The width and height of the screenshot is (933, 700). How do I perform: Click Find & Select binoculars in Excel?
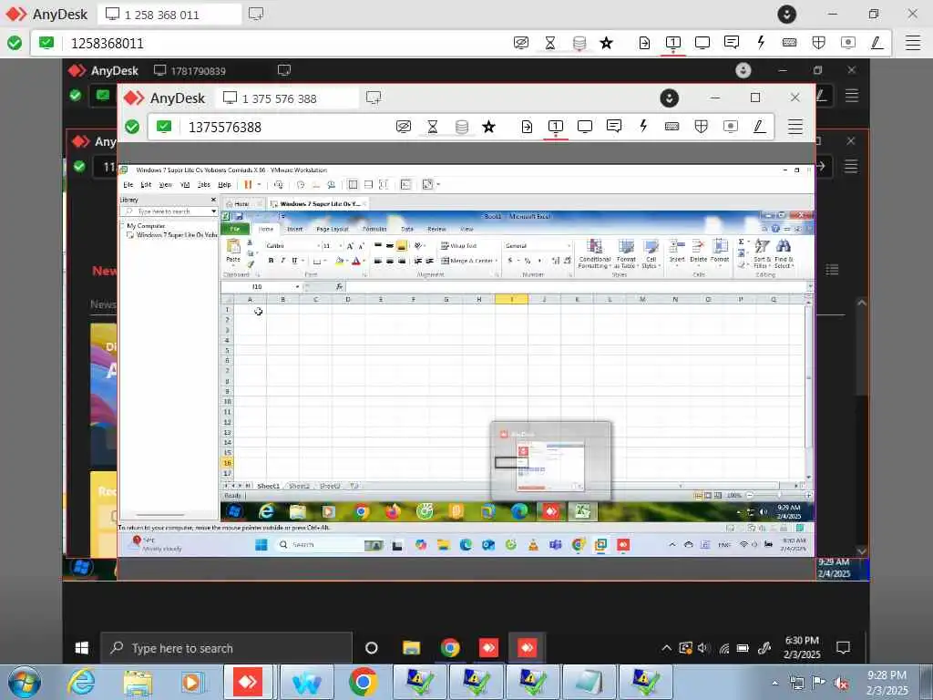click(x=784, y=254)
